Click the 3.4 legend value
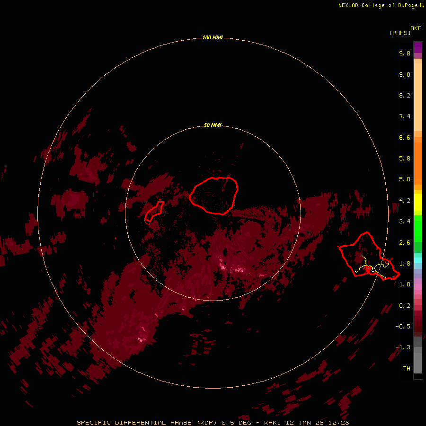The image size is (426, 426). (405, 222)
